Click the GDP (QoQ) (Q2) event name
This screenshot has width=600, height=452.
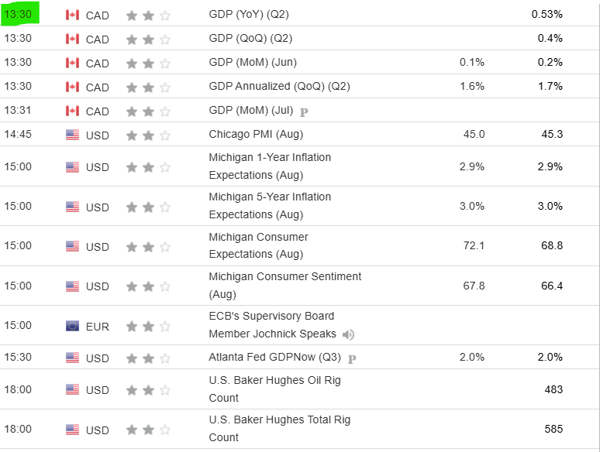(x=250, y=39)
